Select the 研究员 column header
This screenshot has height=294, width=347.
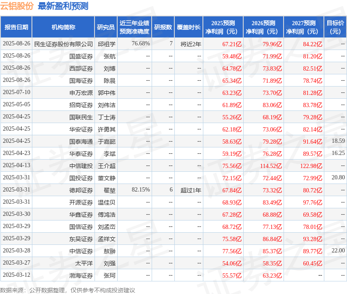click(x=105, y=26)
